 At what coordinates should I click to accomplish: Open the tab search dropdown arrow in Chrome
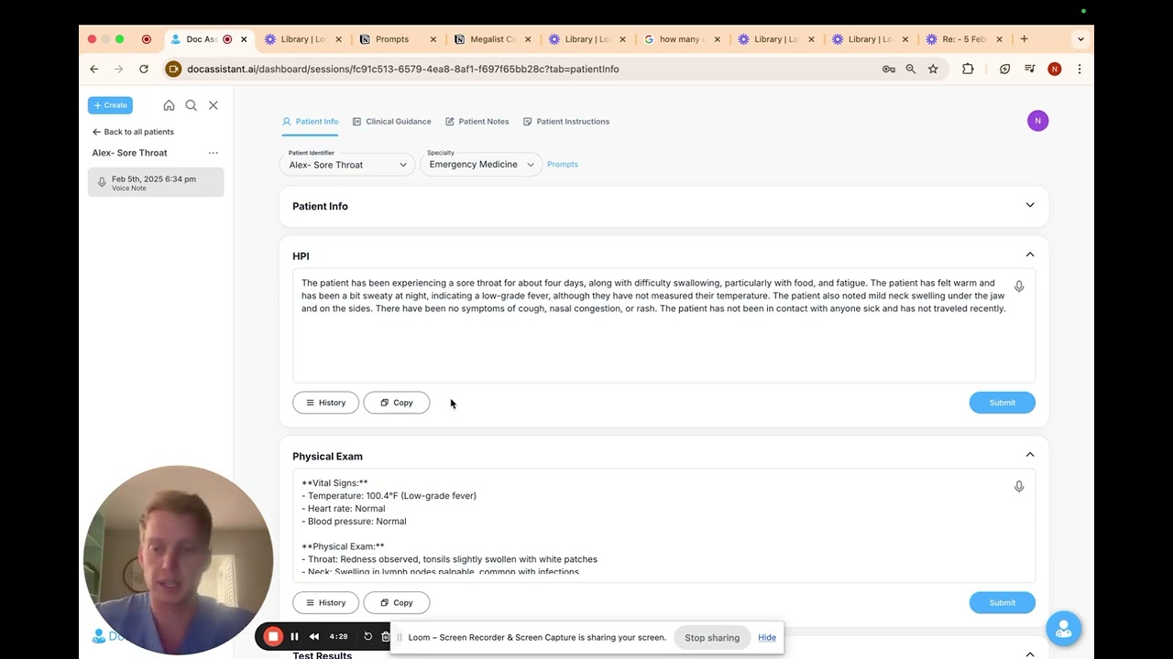coord(1080,39)
